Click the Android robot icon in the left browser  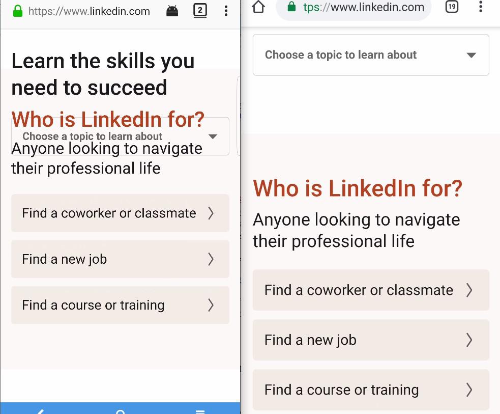click(172, 11)
